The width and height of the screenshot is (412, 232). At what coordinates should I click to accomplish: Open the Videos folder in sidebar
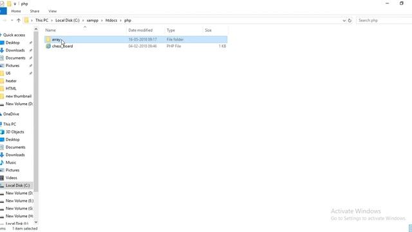12,178
